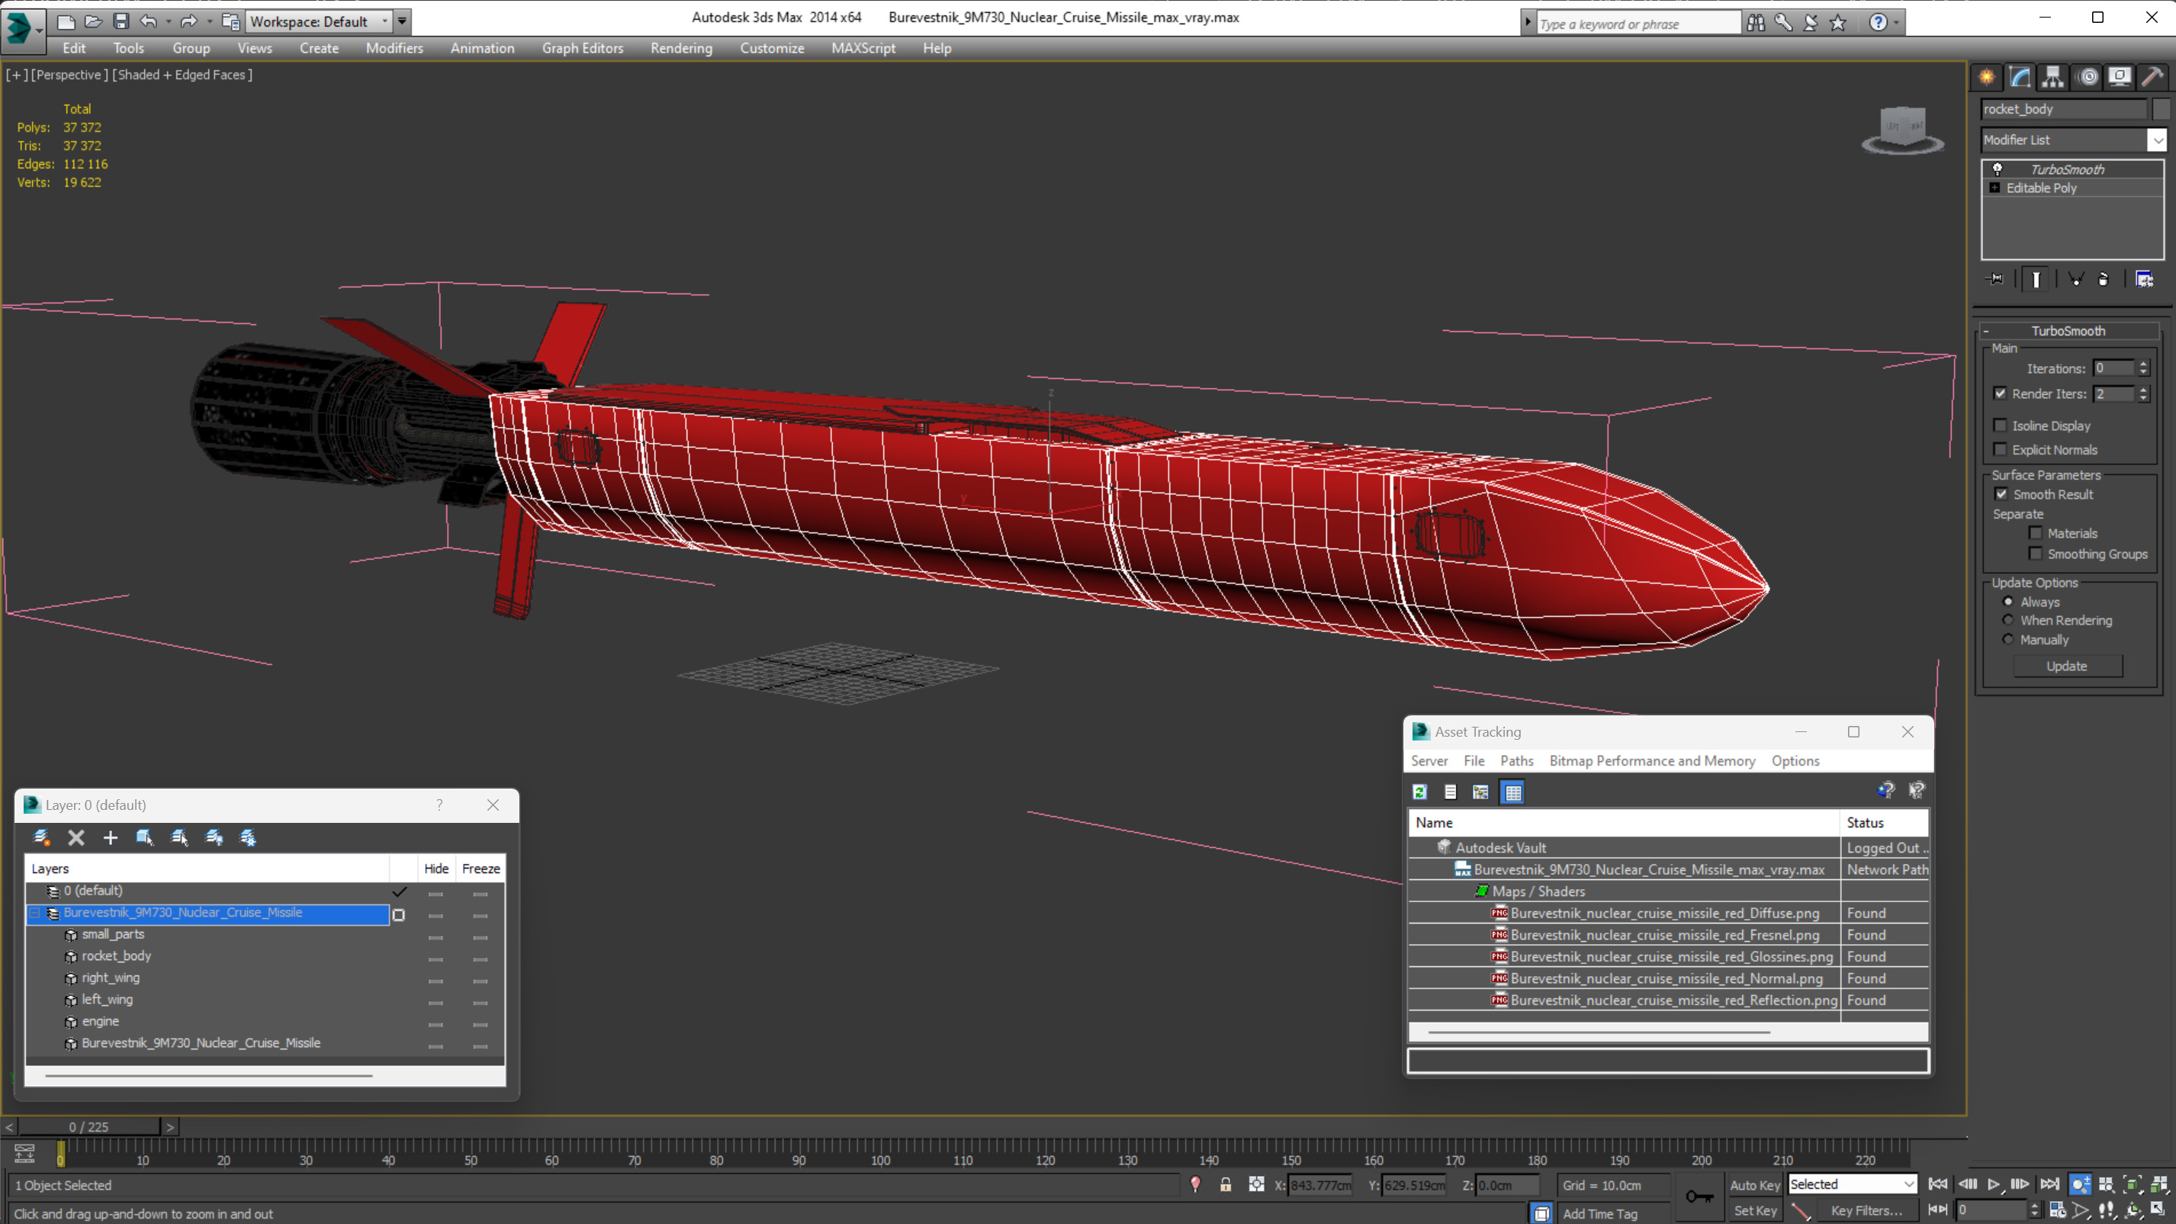Enable Render Iters checkbox
The image size is (2176, 1224).
coord(2000,393)
